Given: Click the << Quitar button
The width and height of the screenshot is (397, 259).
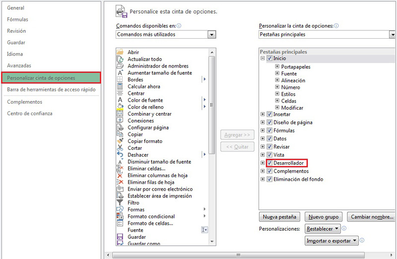Looking at the screenshot, I should click(x=237, y=146).
